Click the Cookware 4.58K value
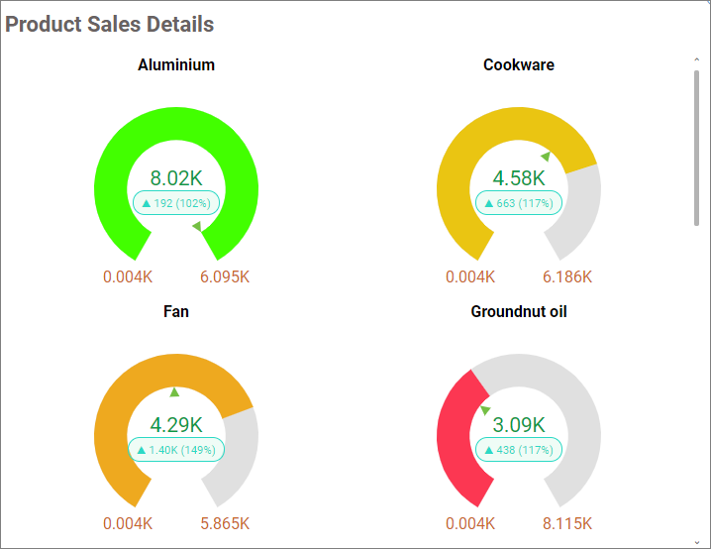This screenshot has width=711, height=549. pos(519,177)
